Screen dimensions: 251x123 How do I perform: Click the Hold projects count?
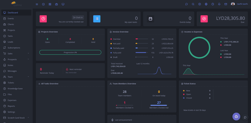click(x=93, y=39)
